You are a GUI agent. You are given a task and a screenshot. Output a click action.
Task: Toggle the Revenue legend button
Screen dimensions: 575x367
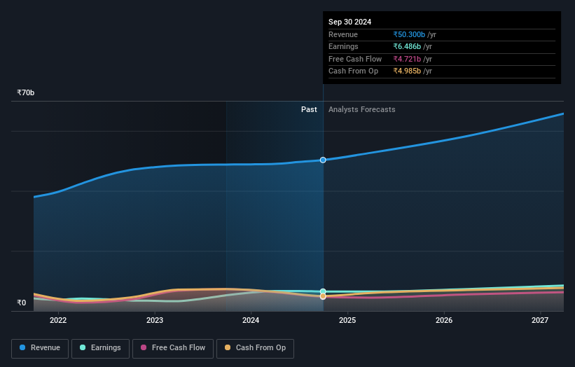coord(40,348)
